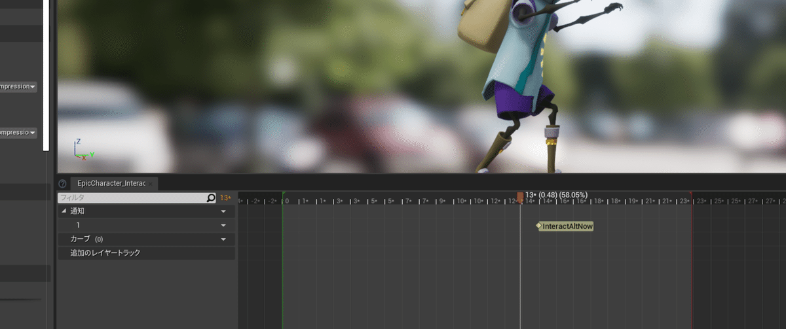Open the lower compression dropdown on left panel
Screen dimensions: 786x329
18,132
